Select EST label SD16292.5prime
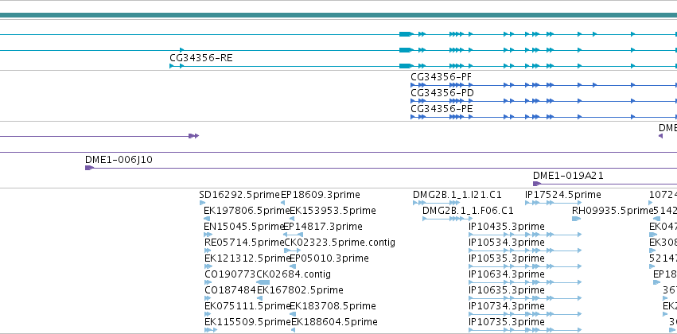 click(x=239, y=195)
